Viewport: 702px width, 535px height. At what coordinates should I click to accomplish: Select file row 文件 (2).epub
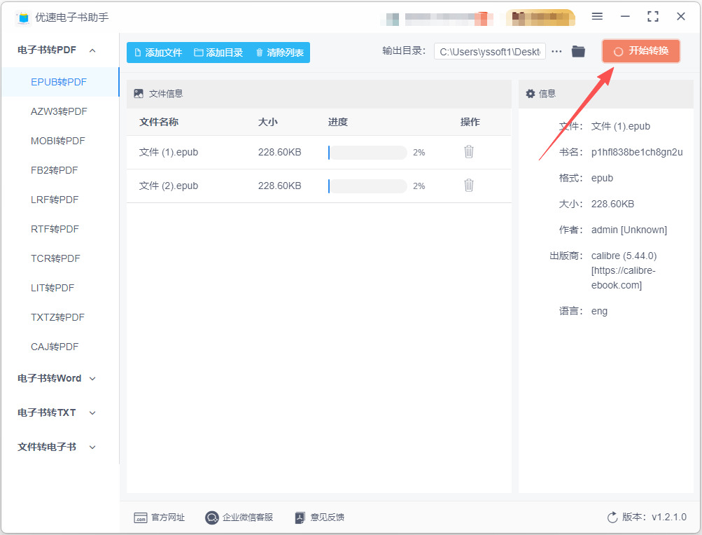(318, 186)
